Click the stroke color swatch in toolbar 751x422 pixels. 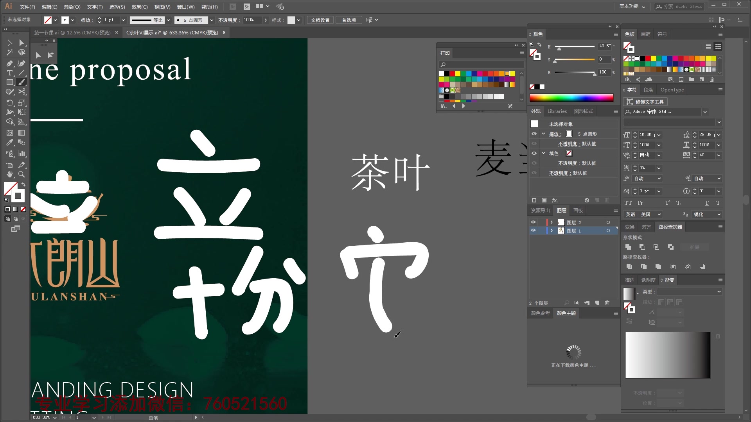[x=65, y=20]
